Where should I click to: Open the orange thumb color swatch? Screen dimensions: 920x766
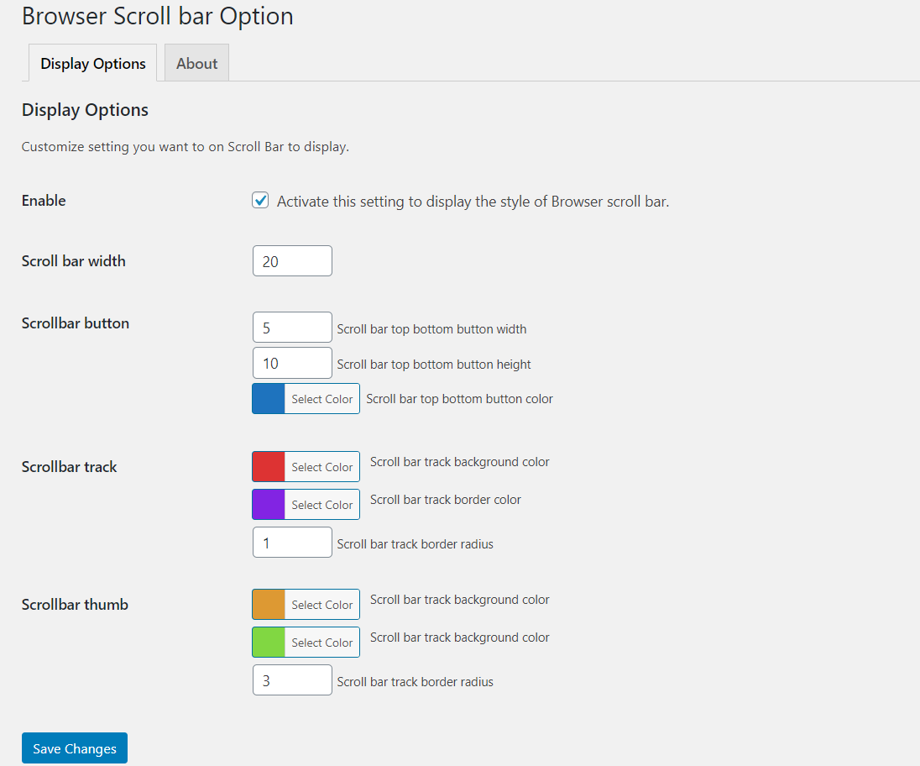tap(269, 604)
